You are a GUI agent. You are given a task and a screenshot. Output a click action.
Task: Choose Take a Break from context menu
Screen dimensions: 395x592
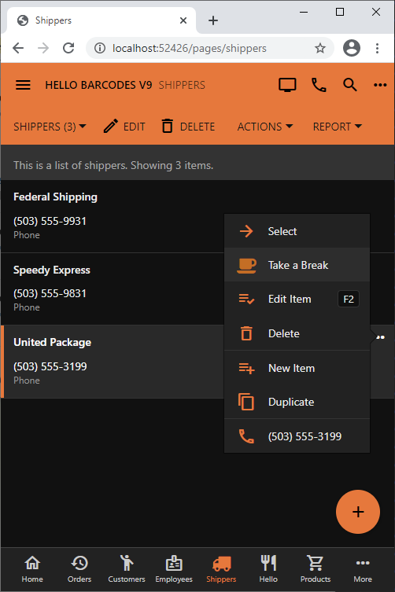point(297,265)
